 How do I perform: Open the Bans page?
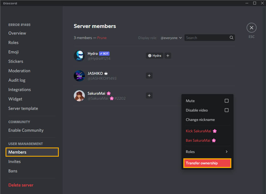coord(13,171)
